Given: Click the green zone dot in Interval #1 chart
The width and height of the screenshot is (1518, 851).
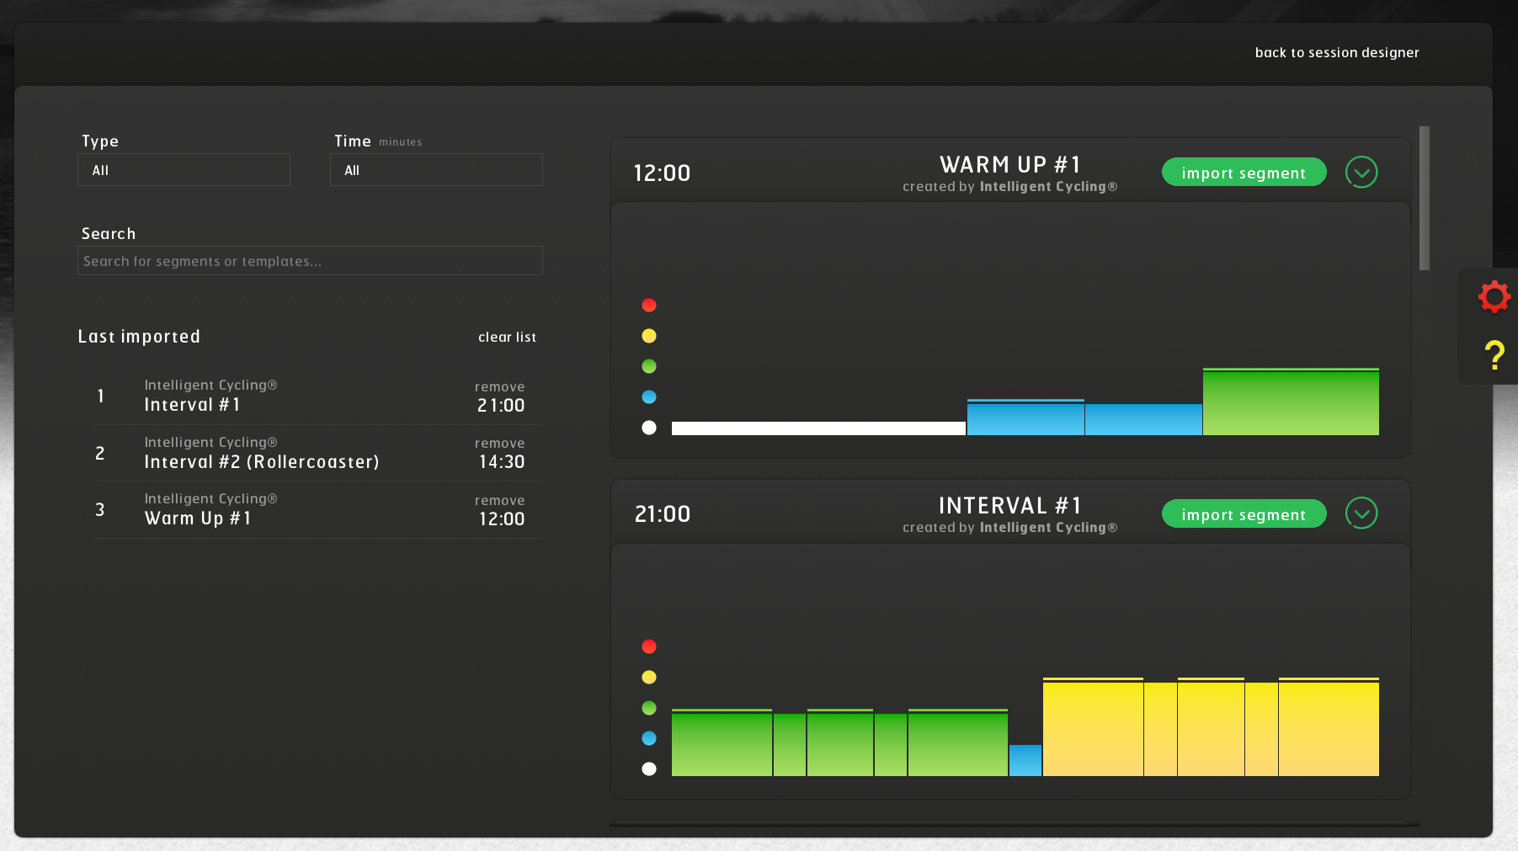Looking at the screenshot, I should point(649,708).
